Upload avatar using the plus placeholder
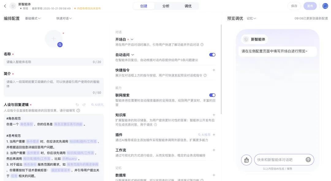Image resolution: width=331 pixels, height=181 pixels. pos(54,39)
